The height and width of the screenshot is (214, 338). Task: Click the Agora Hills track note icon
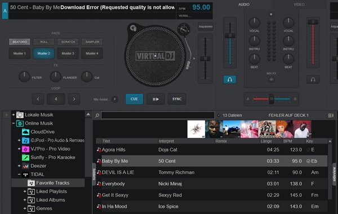99,150
